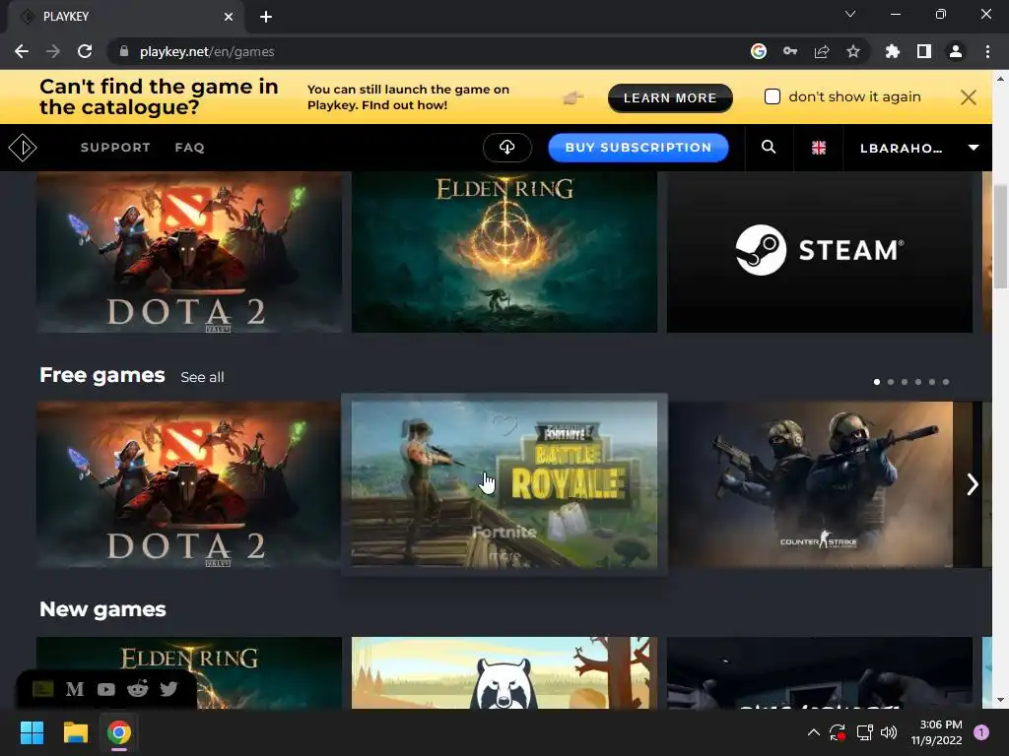Select the first carousel dot
Viewport: 1009px width, 756px height.
click(876, 382)
